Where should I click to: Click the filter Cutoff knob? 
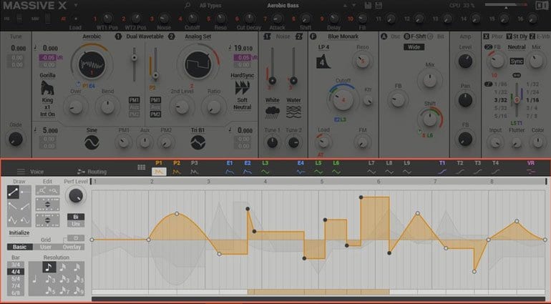point(343,100)
